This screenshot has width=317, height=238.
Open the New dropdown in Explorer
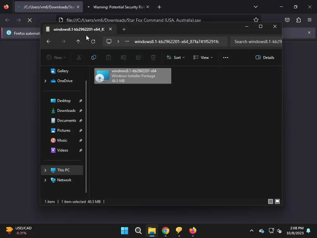56,57
